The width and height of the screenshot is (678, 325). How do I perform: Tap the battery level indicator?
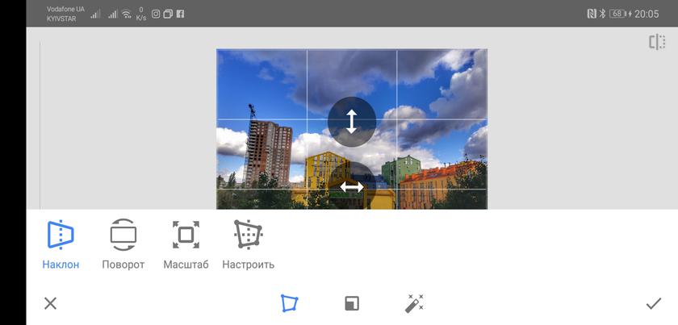(618, 14)
